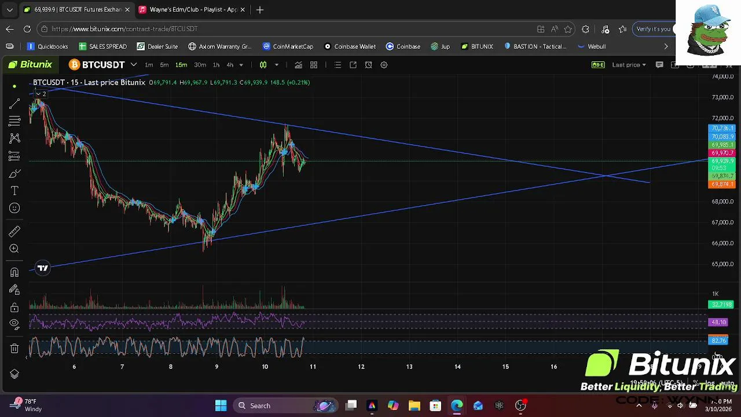This screenshot has width=741, height=417.
Task: Go back to the previous page
Action: (x=10, y=29)
